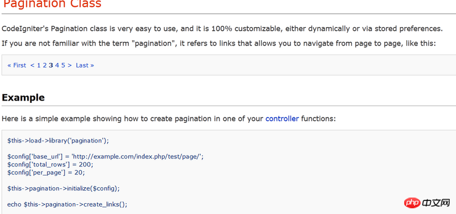Click the pagination->initialize($config) code line
Image resolution: width=456 pixels, height=214 pixels.
tap(63, 188)
